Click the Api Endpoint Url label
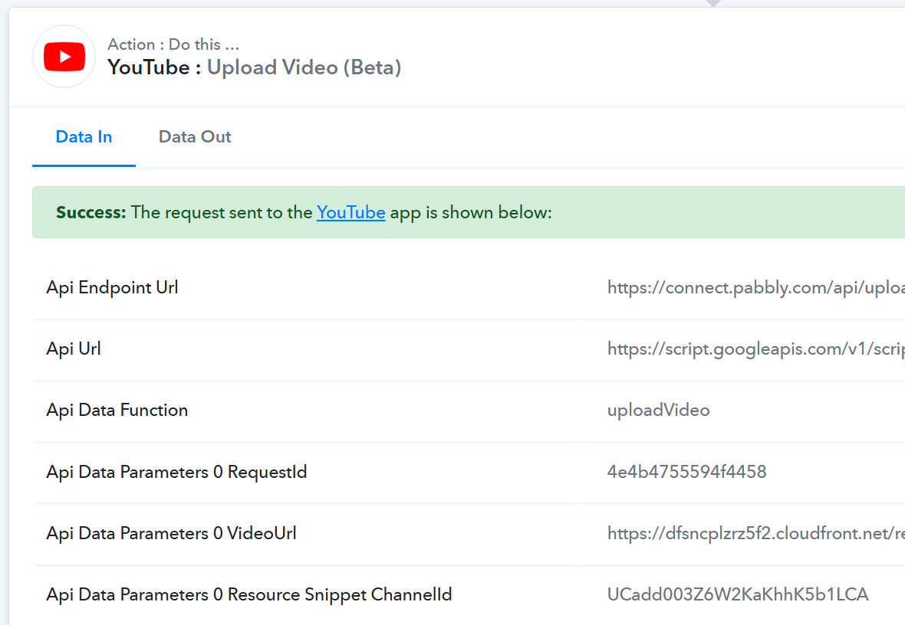 tap(112, 287)
